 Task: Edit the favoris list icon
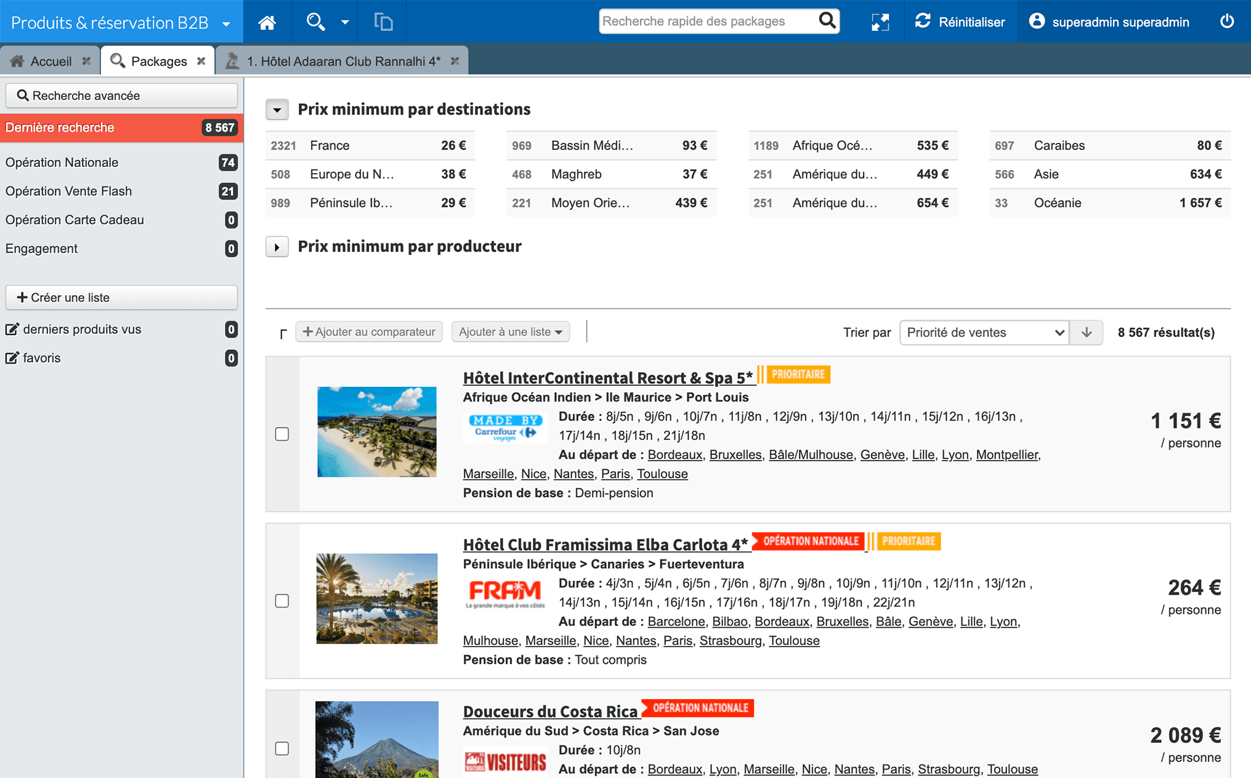(12, 358)
